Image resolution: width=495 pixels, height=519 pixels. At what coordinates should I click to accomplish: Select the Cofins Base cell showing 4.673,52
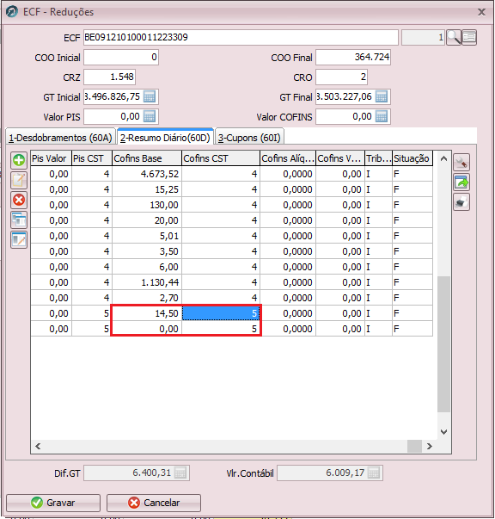click(147, 174)
